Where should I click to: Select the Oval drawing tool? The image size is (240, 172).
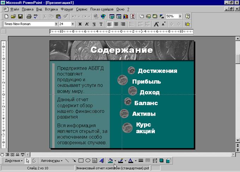[88, 161]
